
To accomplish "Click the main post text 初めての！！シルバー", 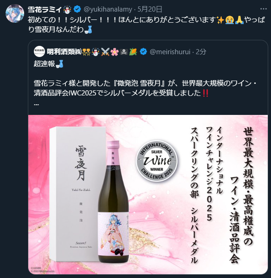I will coord(146,25).
